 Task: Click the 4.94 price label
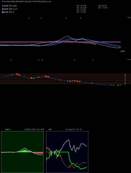coord(123,51)
